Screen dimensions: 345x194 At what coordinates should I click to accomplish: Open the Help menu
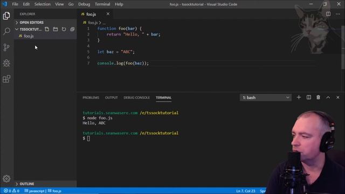[x=119, y=4]
